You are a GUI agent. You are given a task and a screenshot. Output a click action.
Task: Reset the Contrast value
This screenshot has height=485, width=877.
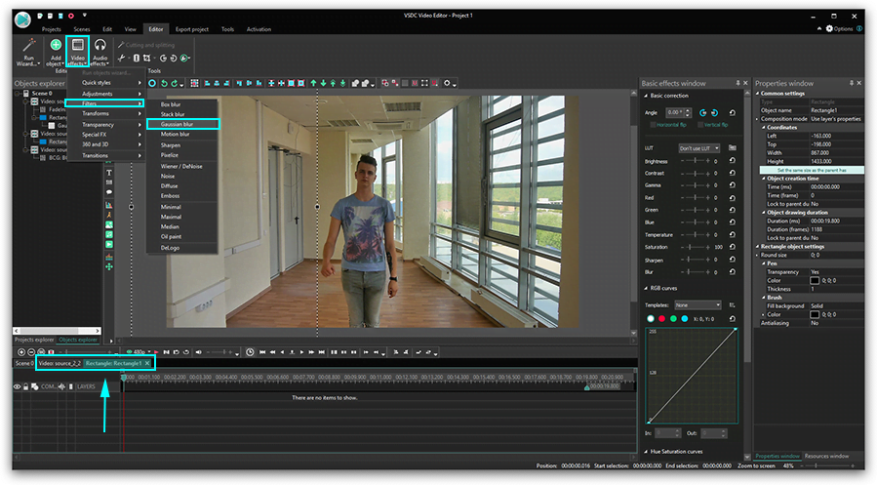pyautogui.click(x=733, y=173)
